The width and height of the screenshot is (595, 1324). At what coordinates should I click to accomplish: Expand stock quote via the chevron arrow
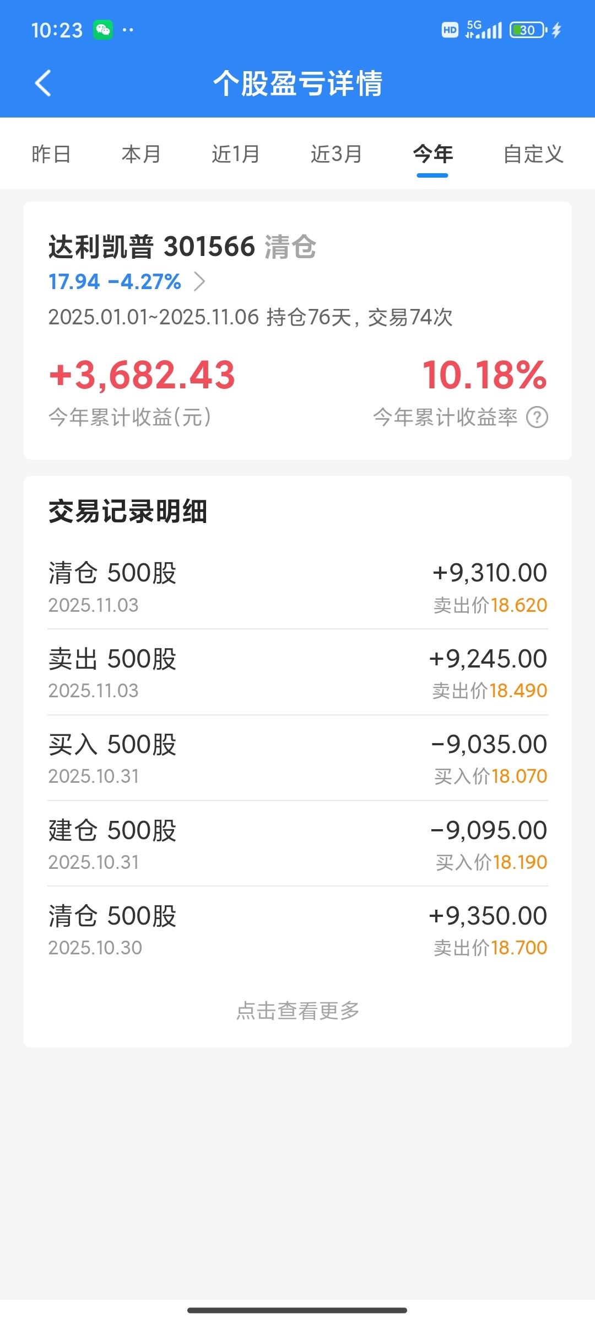[200, 281]
